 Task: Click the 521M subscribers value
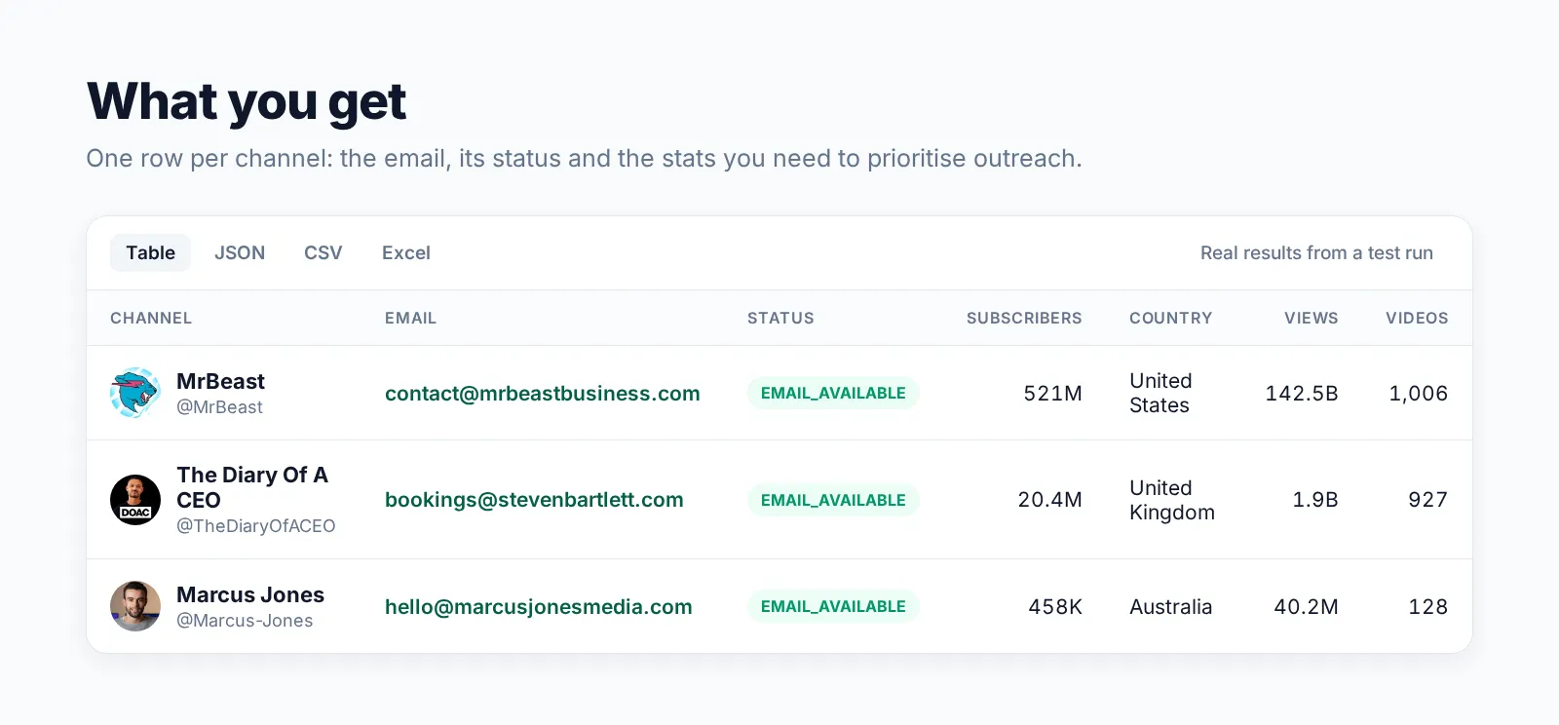(x=1052, y=394)
